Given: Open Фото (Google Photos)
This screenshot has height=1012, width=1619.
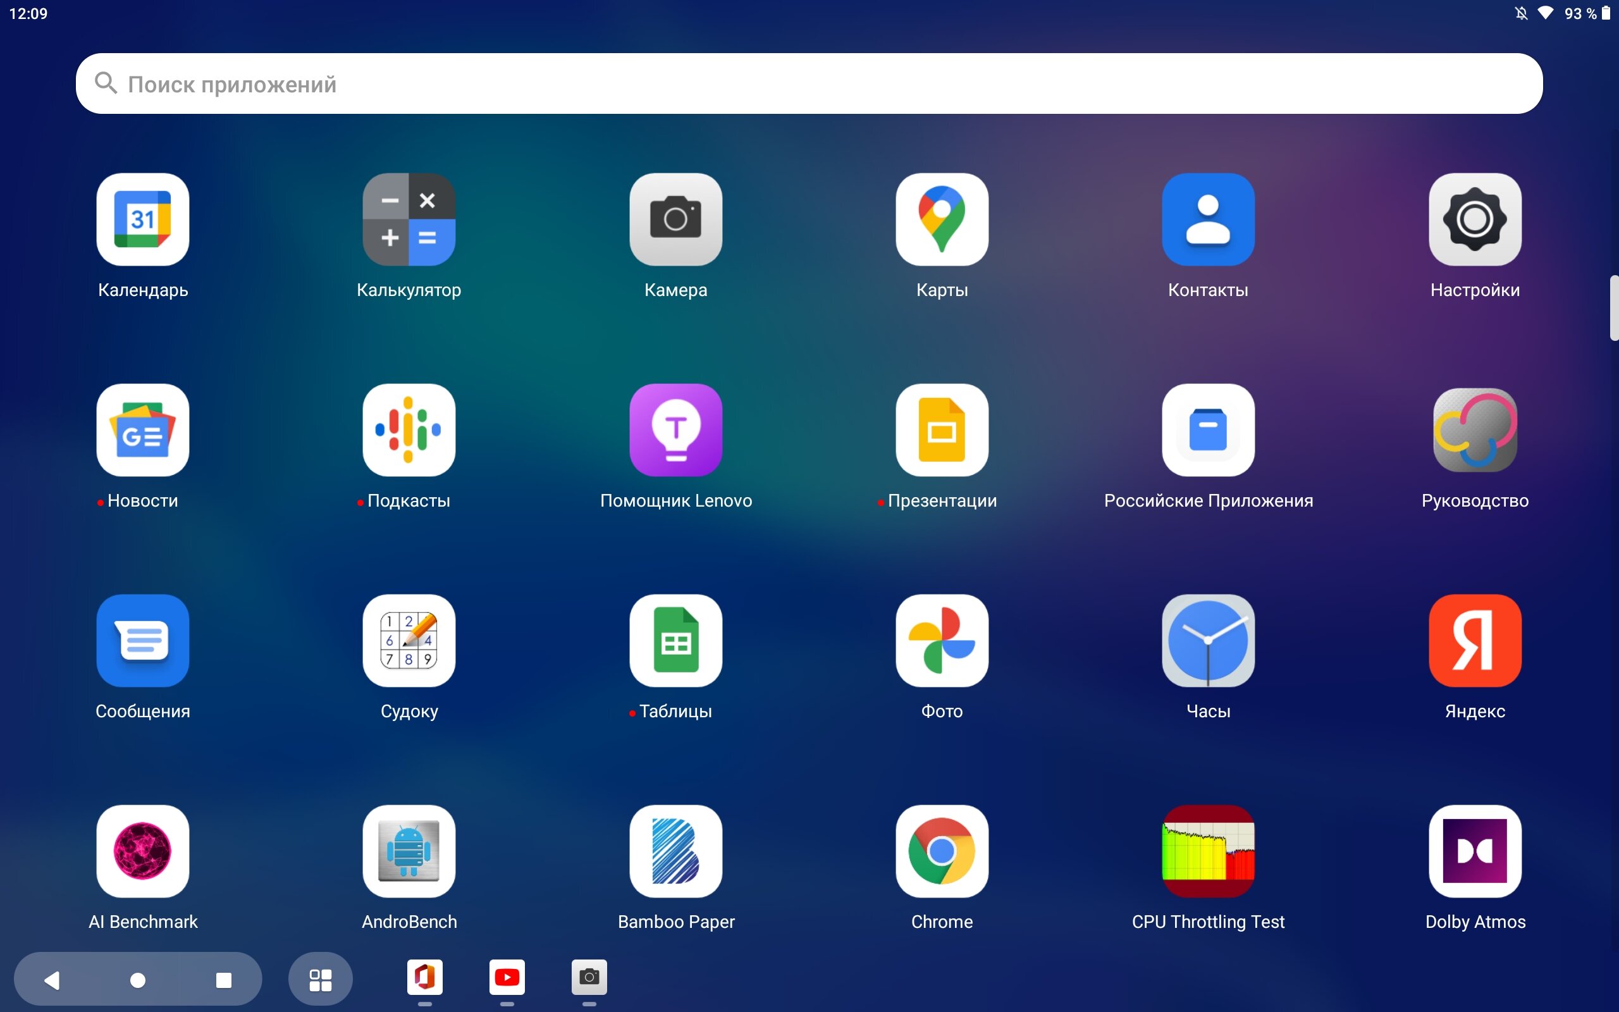Looking at the screenshot, I should click(942, 641).
